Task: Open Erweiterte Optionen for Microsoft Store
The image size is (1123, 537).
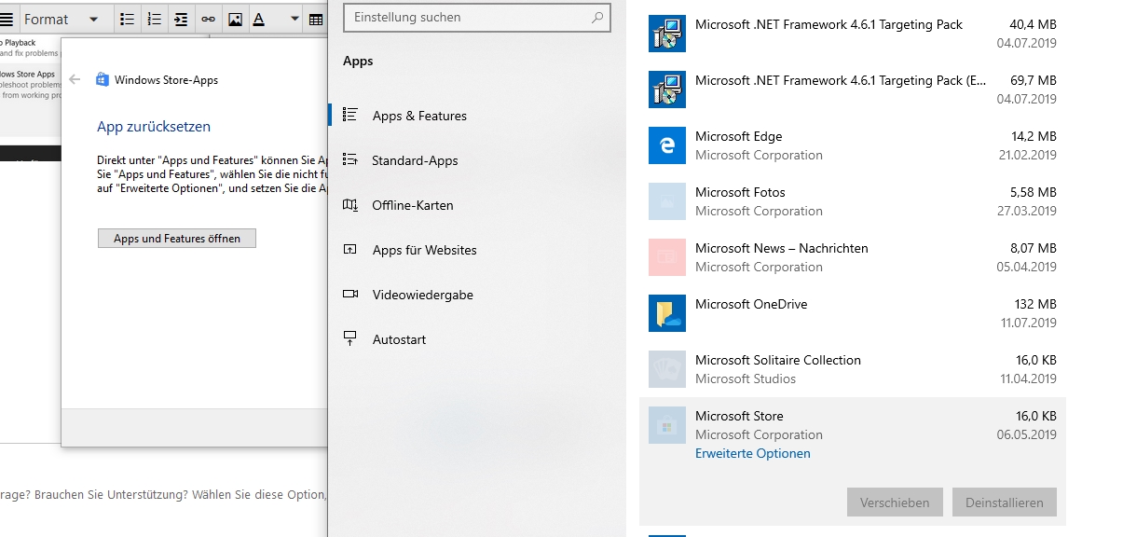Action: (x=753, y=453)
